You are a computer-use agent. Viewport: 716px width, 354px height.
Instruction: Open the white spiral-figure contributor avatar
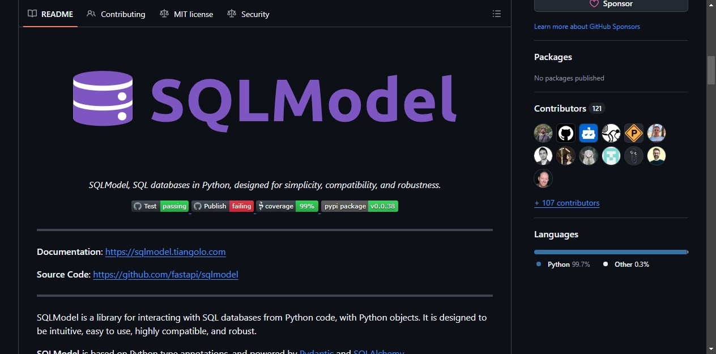611,133
